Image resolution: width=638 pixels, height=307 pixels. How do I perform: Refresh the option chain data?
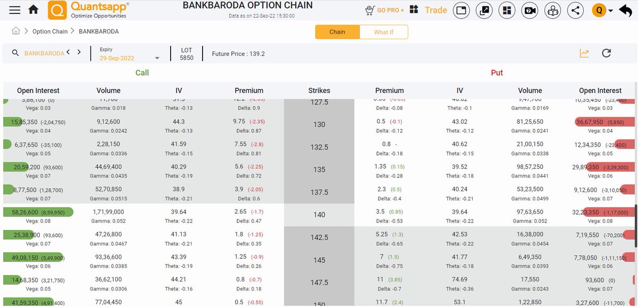coord(606,53)
